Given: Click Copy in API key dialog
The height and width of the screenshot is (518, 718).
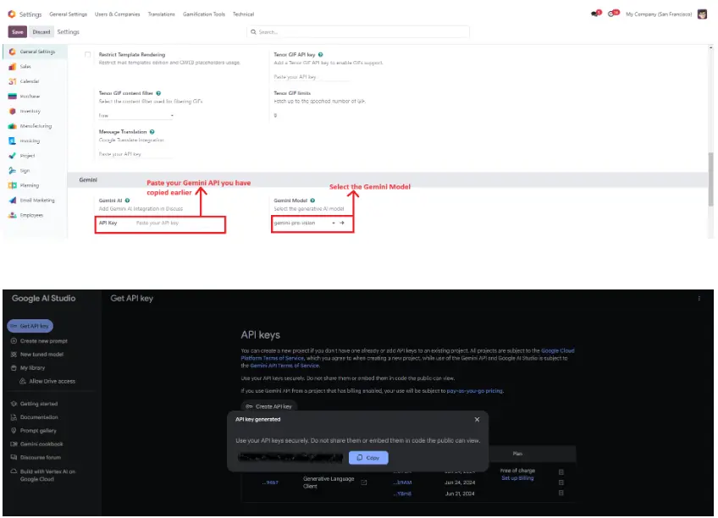Looking at the screenshot, I should click(x=368, y=458).
